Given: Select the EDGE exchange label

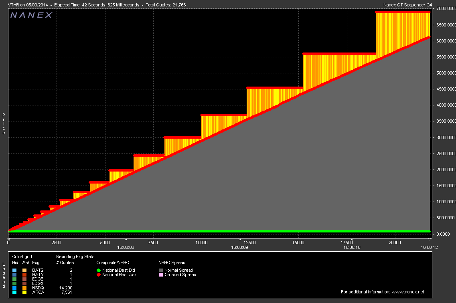Looking at the screenshot, I should pos(38,279).
